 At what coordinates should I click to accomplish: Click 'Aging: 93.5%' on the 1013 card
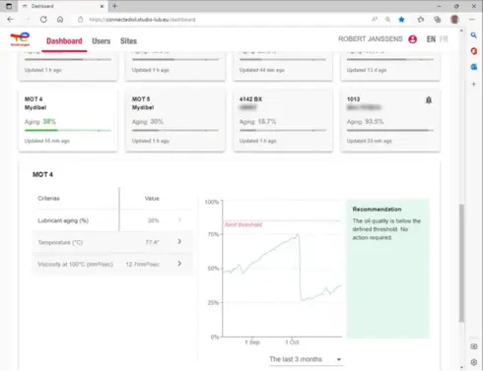coord(365,122)
